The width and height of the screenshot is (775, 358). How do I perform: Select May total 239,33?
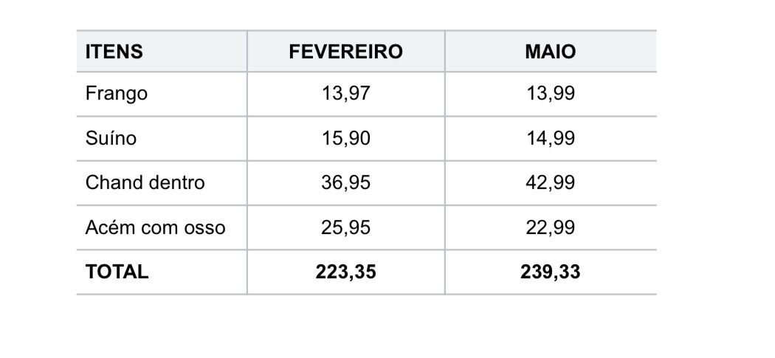pyautogui.click(x=551, y=272)
